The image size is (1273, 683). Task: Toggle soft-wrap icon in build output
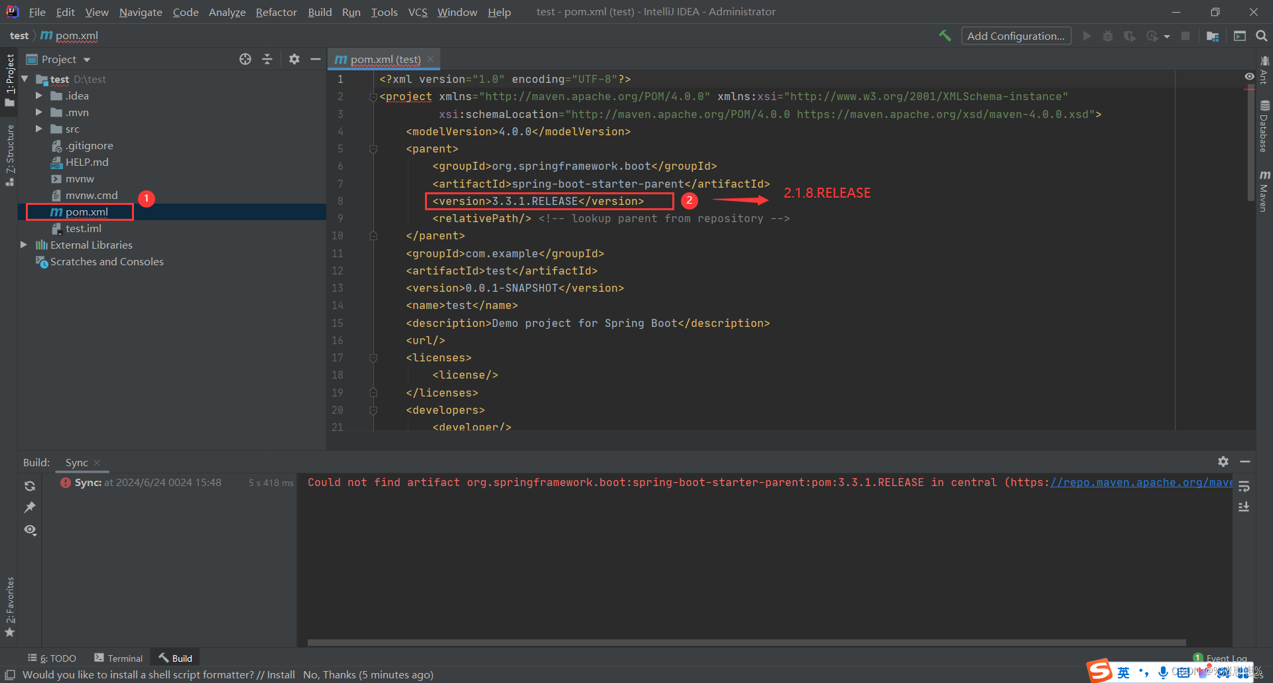pyautogui.click(x=1244, y=487)
